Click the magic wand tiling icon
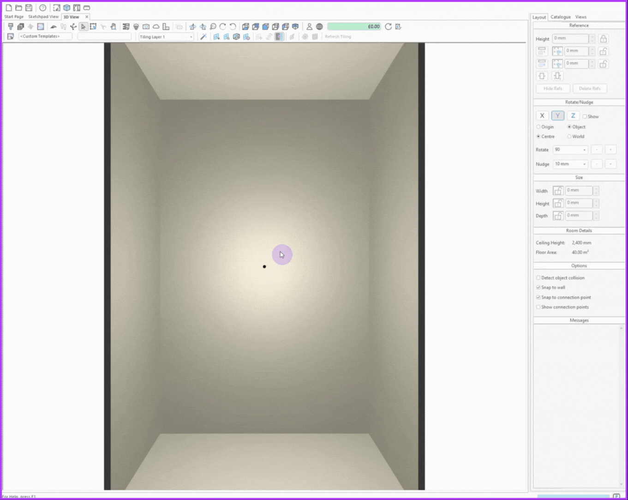 (x=203, y=36)
